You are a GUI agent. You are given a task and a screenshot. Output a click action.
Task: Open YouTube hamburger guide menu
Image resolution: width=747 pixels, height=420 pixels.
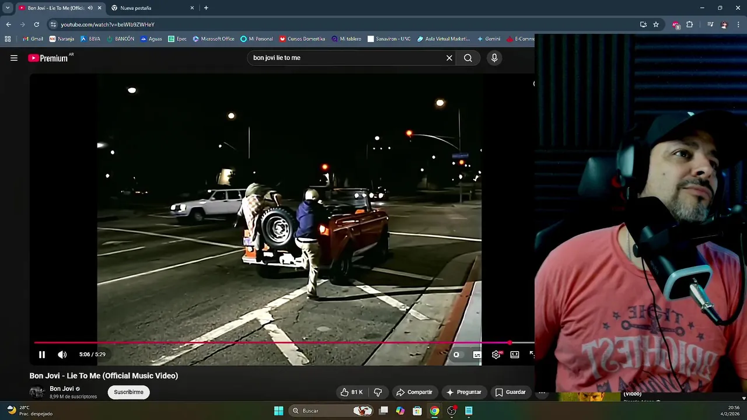click(14, 58)
